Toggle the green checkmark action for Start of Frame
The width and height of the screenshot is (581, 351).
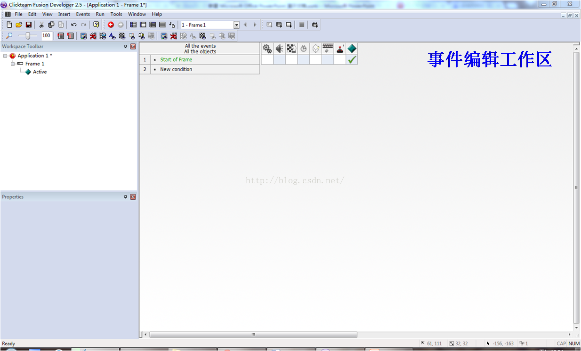pyautogui.click(x=352, y=60)
